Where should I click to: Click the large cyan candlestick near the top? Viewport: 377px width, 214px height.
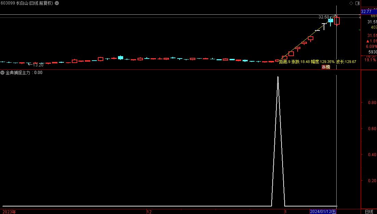(x=330, y=21)
